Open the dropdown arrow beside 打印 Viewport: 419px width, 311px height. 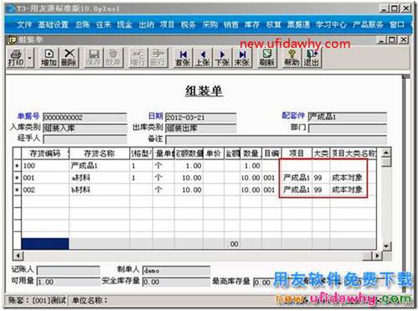[29, 58]
